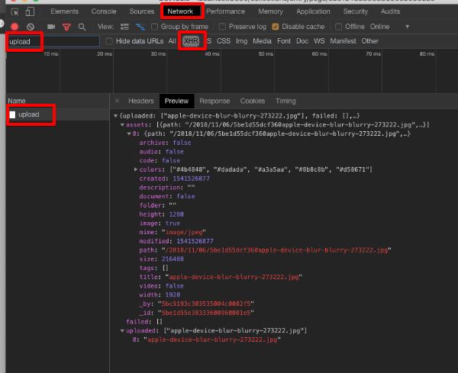Image resolution: width=458 pixels, height=373 pixels.
Task: Switch to large request rows view icon
Action: tap(124, 27)
